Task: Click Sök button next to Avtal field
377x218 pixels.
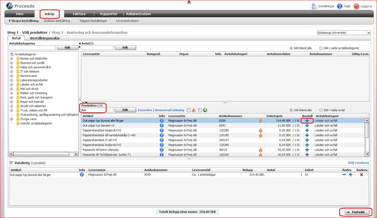Action: pyautogui.click(x=125, y=48)
